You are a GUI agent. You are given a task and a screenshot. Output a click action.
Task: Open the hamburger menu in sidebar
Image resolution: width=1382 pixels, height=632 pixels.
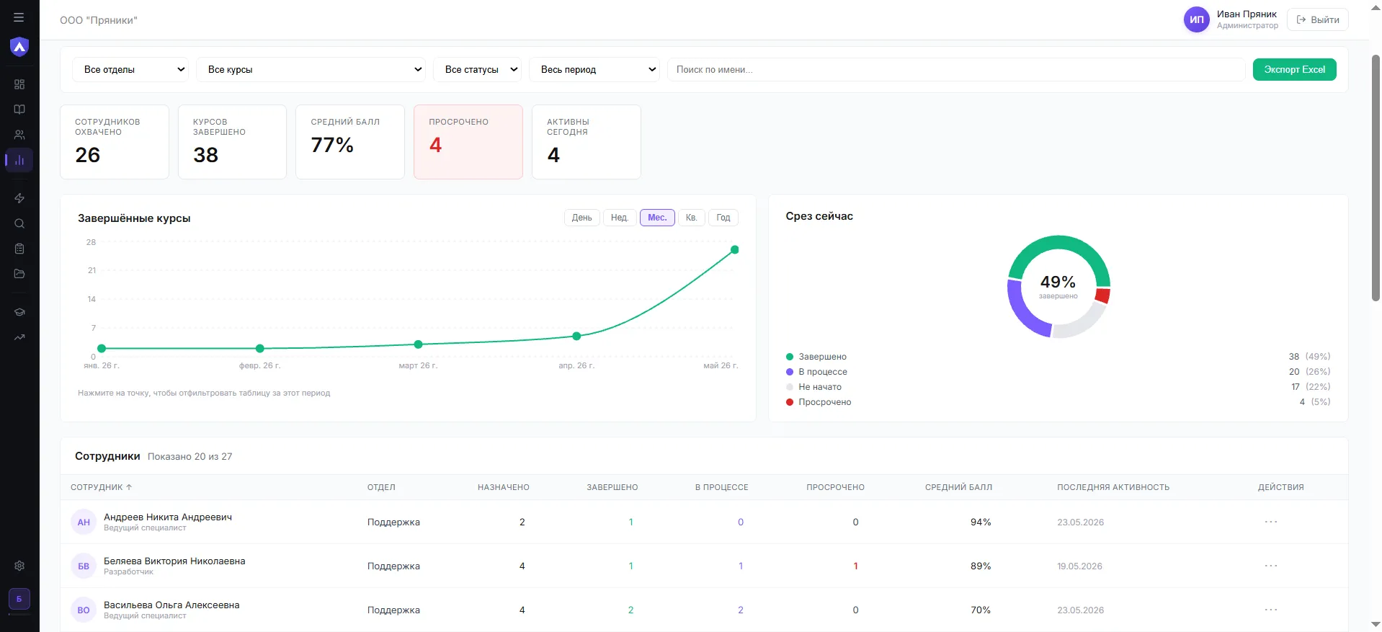coord(19,17)
